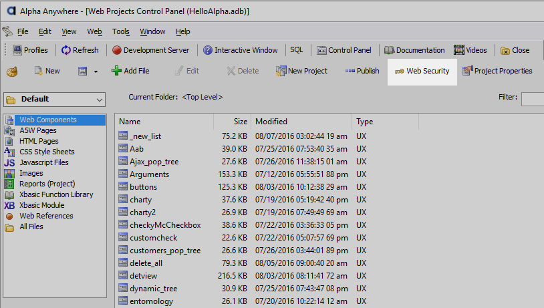
Task: Click the Edit pencil button
Action: tap(187, 71)
